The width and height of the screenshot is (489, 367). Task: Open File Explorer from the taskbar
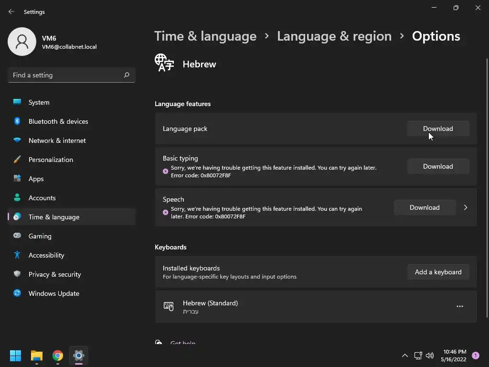pos(37,356)
